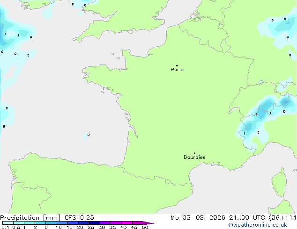Select the Paris location dot marker
Viewport: 297px width, 229px height.
tap(177, 65)
